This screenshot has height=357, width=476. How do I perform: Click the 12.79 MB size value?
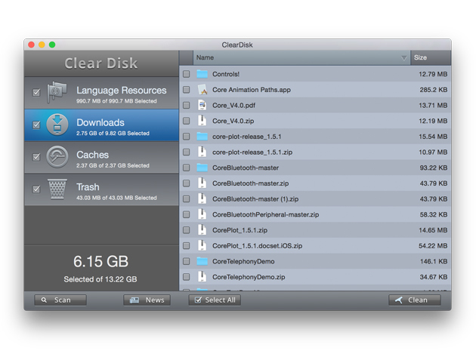[433, 74]
